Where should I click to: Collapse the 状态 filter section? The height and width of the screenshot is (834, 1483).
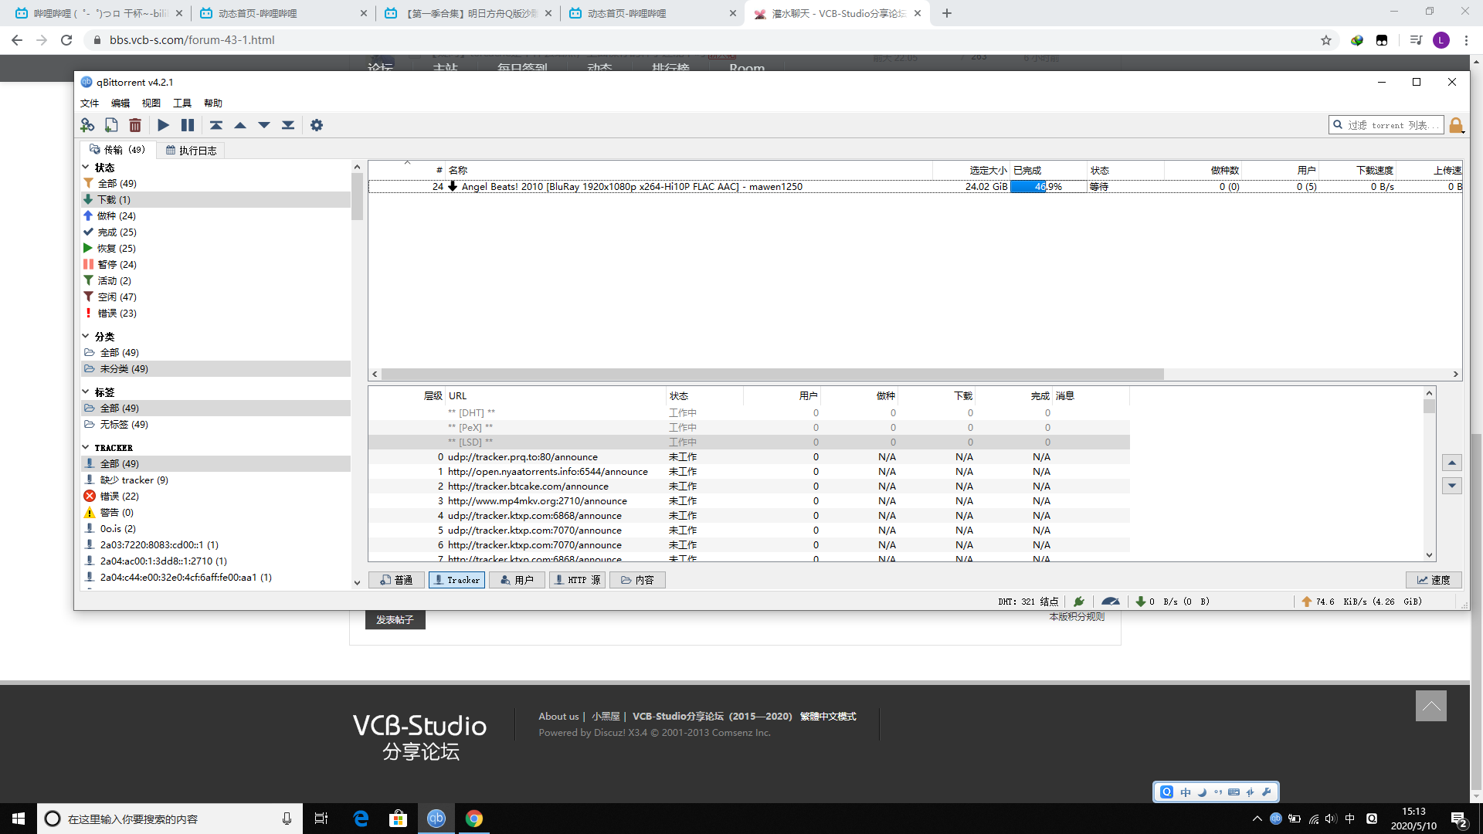(x=86, y=167)
